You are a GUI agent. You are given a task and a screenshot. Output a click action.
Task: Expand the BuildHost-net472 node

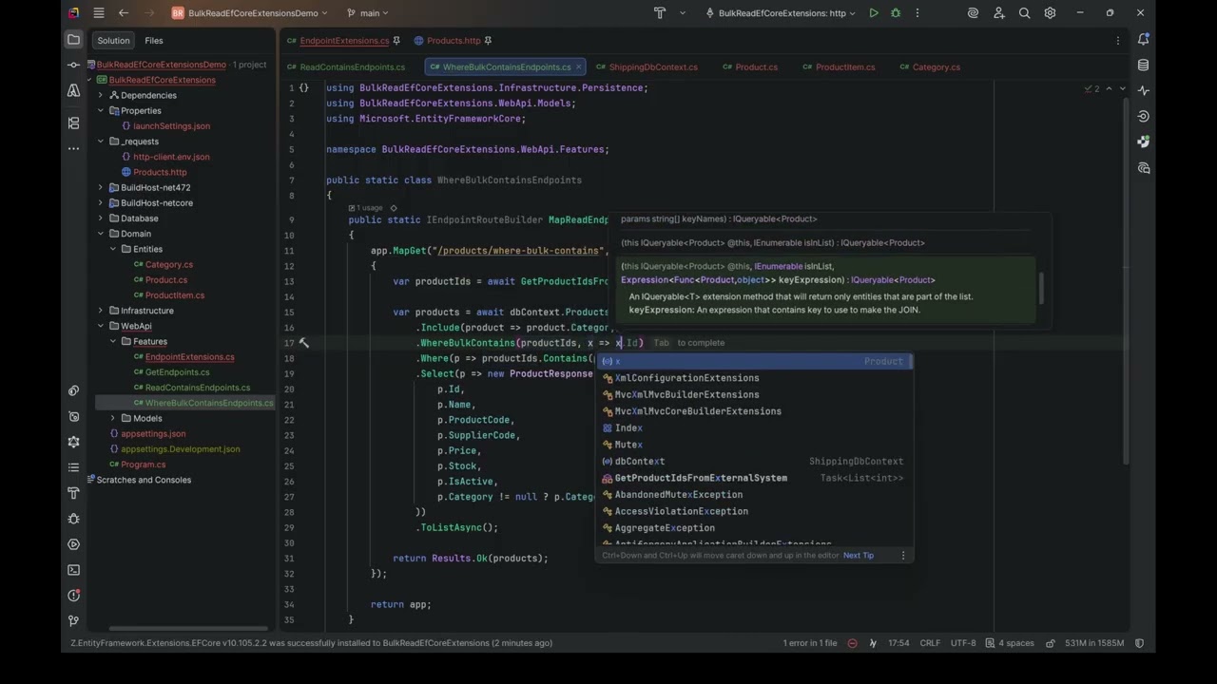(101, 187)
